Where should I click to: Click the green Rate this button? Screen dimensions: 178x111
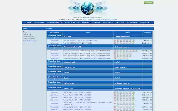(147, 2)
